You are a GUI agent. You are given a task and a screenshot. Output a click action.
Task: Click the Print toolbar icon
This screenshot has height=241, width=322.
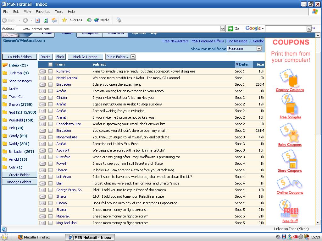119,20
